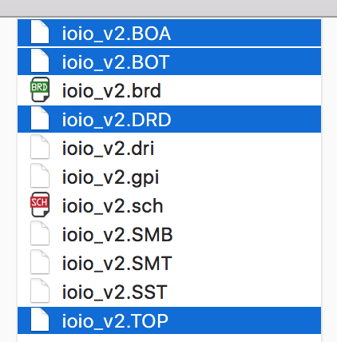Image resolution: width=337 pixels, height=342 pixels.
Task: Click the blank file icon of ioio_v2.BOA
Action: click(40, 32)
